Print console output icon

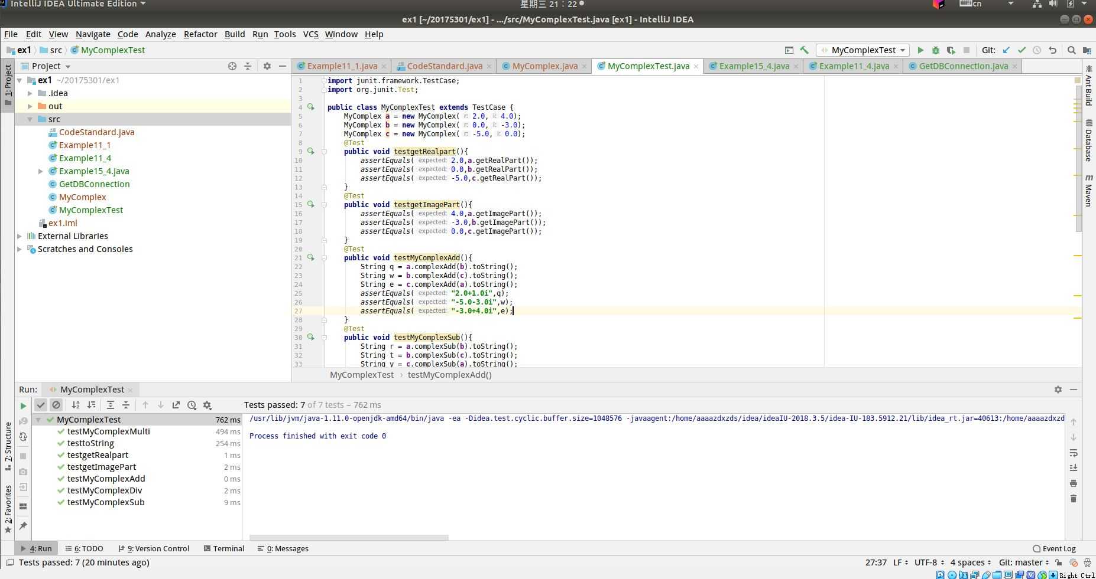point(1074,483)
